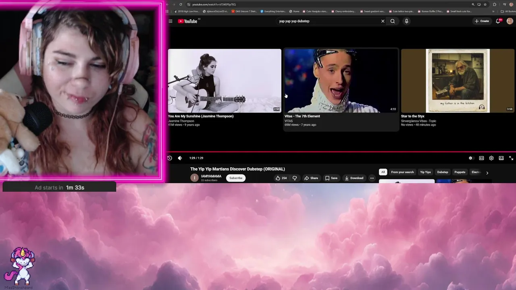Go forward with the browser forward arrow
This screenshot has height=290, width=516.
[x=175, y=4]
